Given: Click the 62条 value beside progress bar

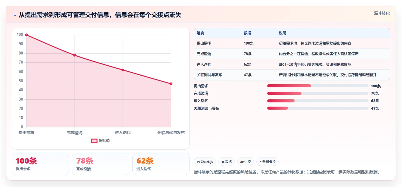Looking at the screenshot, I should point(375,101).
